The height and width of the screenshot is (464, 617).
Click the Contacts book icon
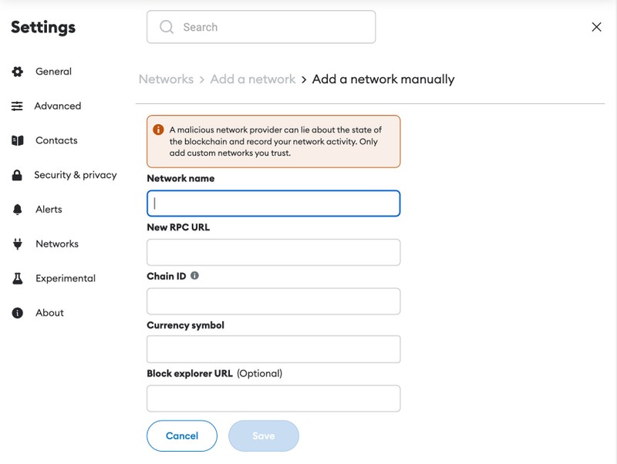pyautogui.click(x=17, y=141)
